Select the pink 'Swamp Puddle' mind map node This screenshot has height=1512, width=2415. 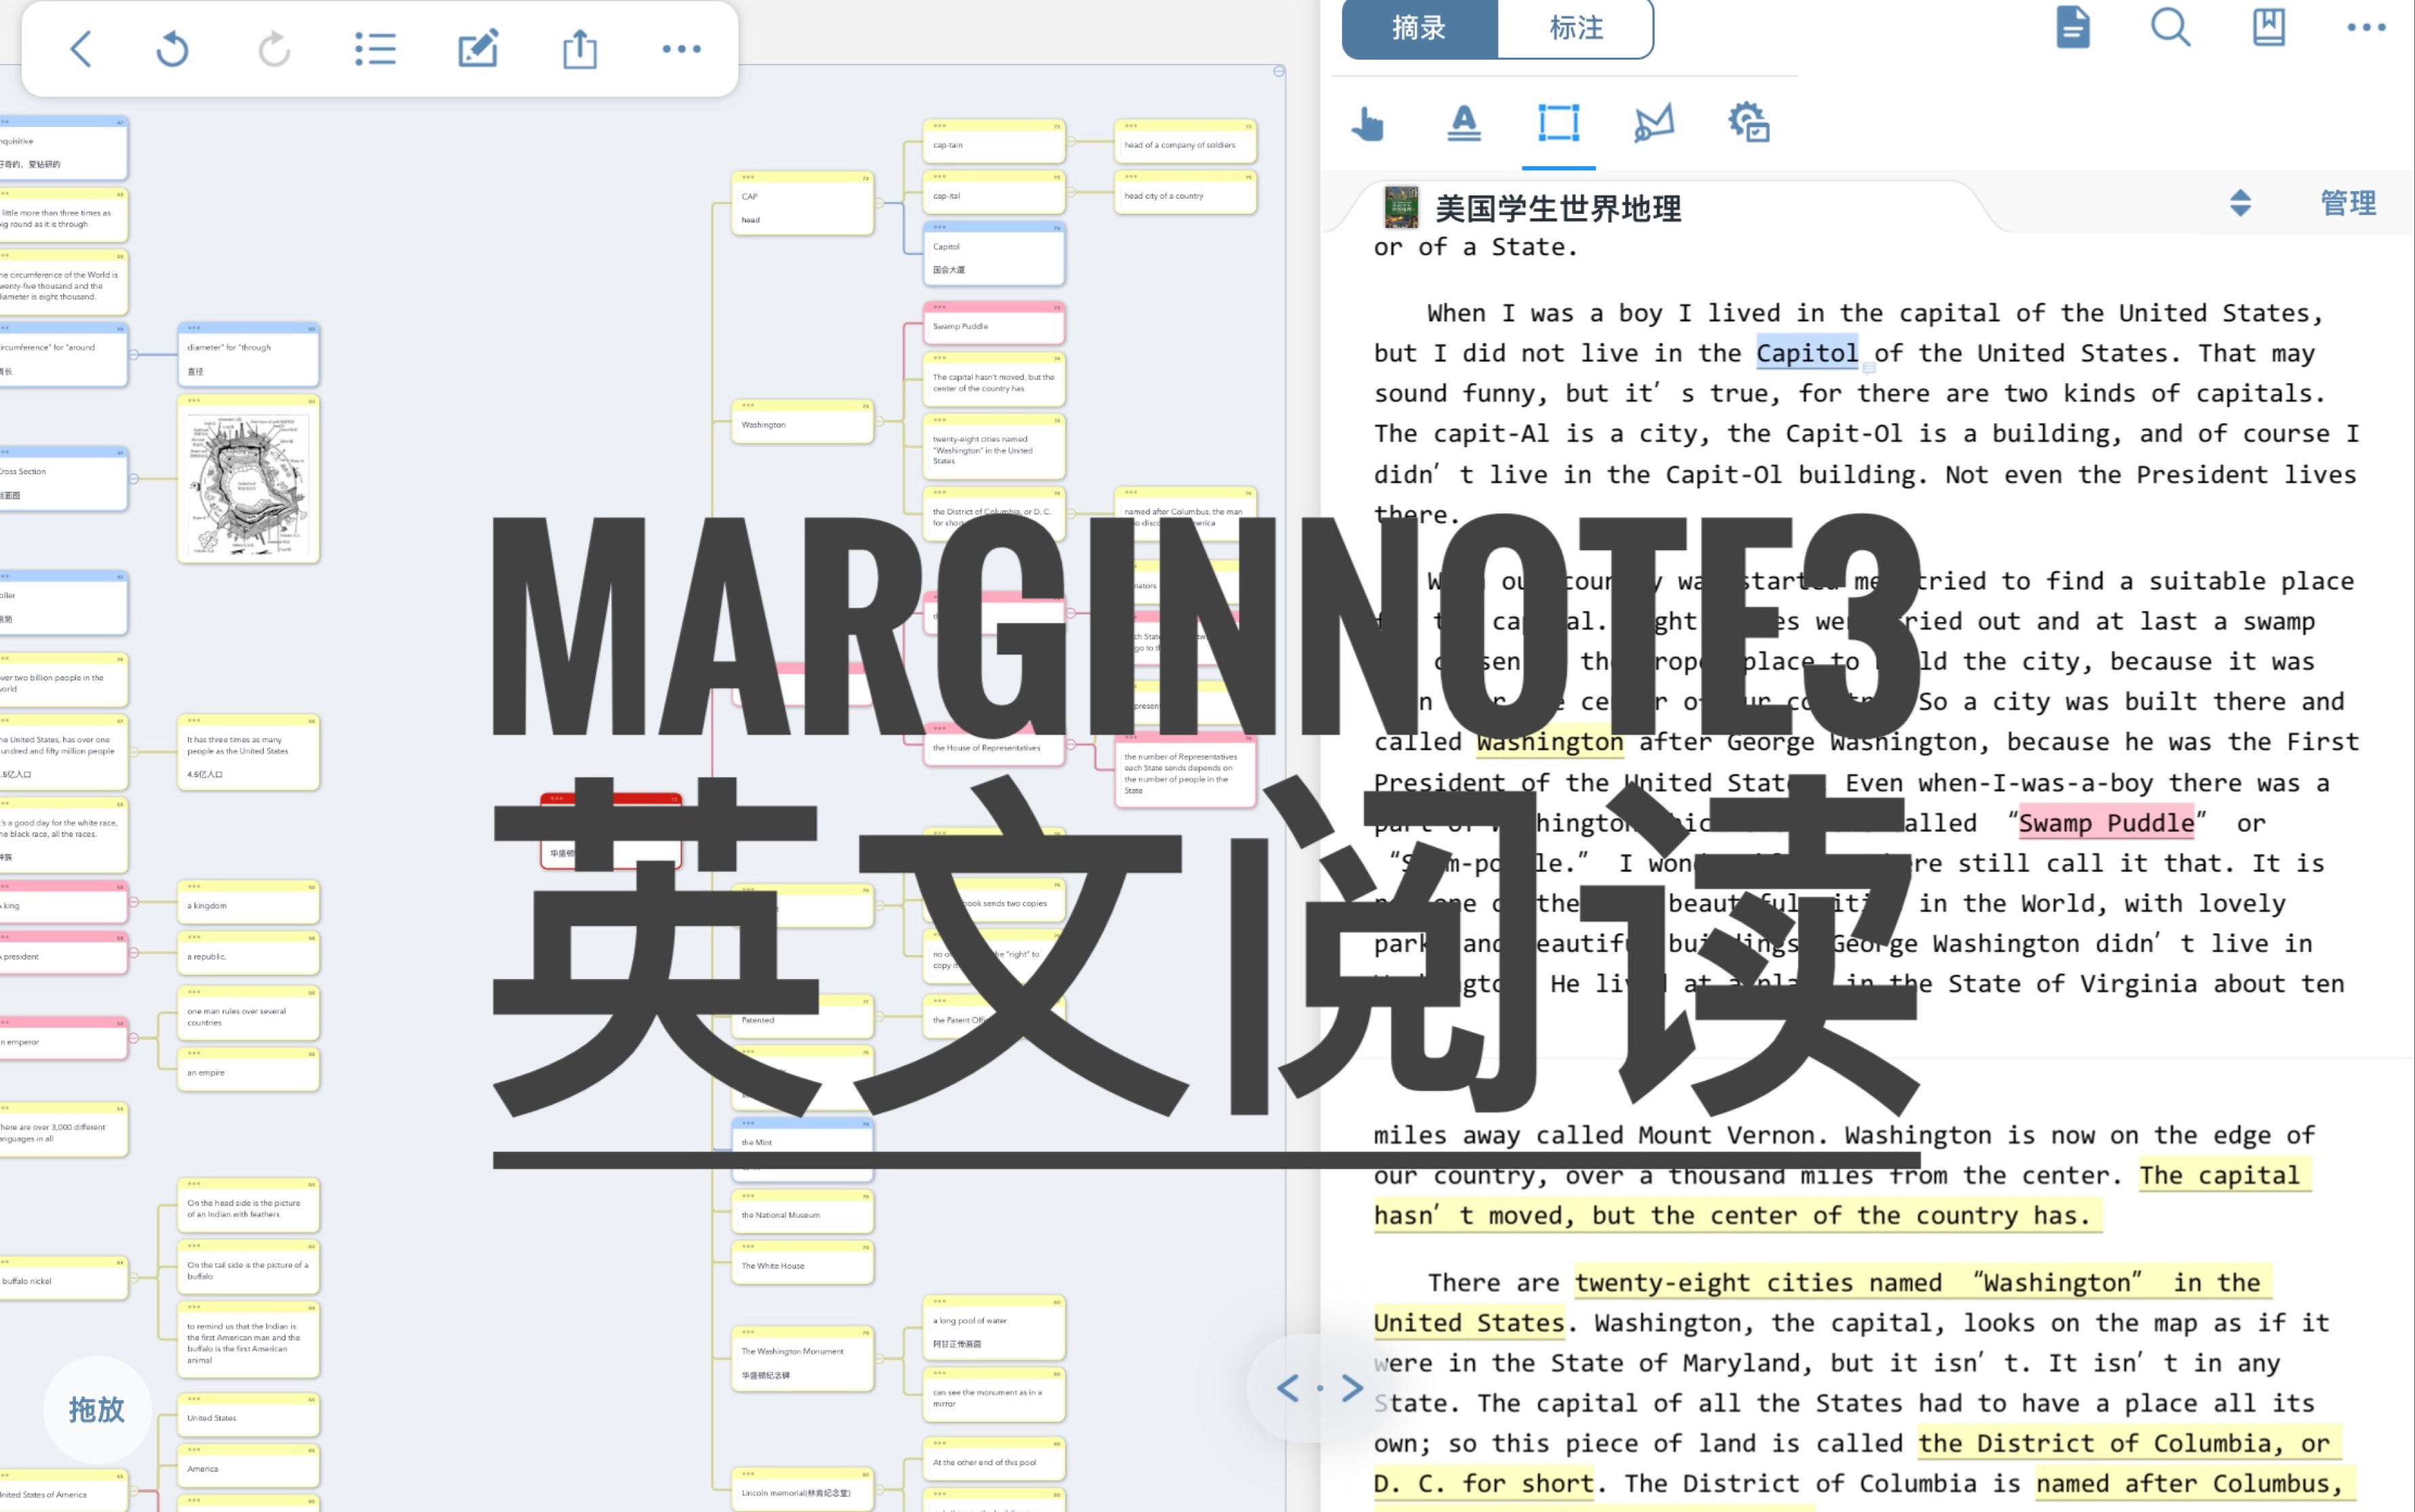[993, 323]
